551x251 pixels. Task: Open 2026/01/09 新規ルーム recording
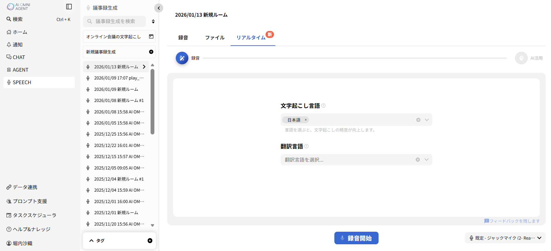tap(116, 89)
